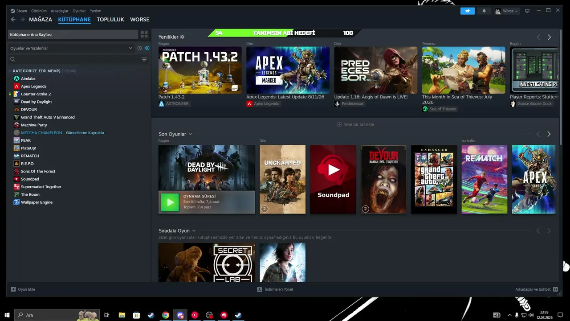Open the WORSE profile tab
Image resolution: width=570 pixels, height=321 pixels.
140,20
